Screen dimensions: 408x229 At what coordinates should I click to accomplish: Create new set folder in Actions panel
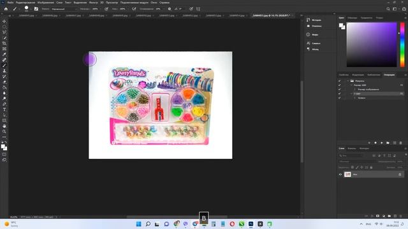(x=388, y=142)
